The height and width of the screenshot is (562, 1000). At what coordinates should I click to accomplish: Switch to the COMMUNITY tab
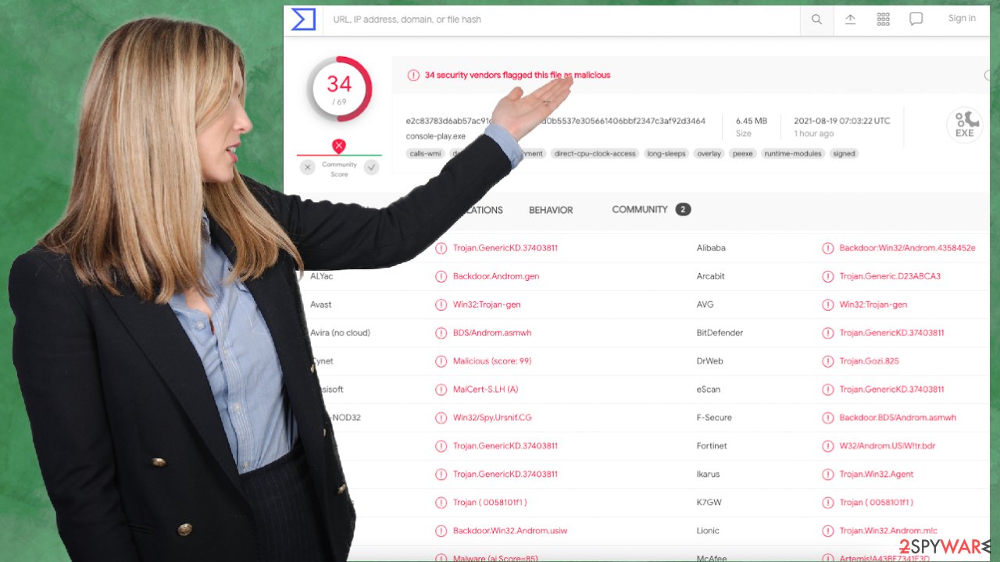[640, 209]
